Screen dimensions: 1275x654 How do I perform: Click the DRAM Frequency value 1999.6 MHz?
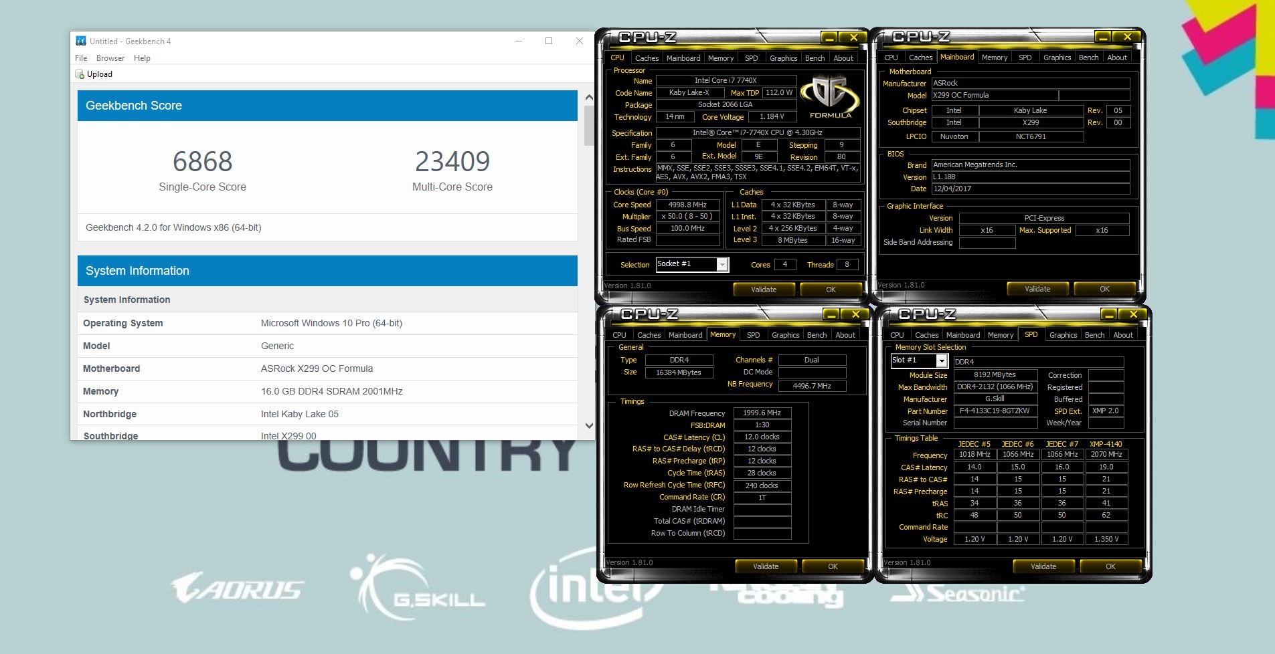(x=762, y=413)
